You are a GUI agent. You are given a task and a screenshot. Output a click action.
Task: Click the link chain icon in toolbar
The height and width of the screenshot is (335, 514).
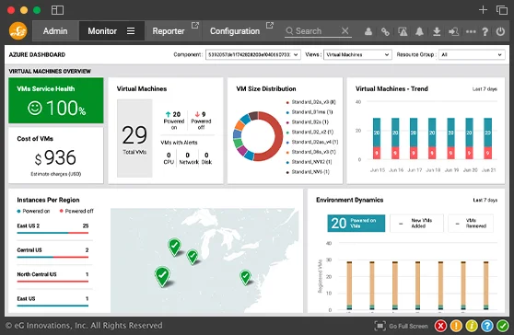(385, 31)
